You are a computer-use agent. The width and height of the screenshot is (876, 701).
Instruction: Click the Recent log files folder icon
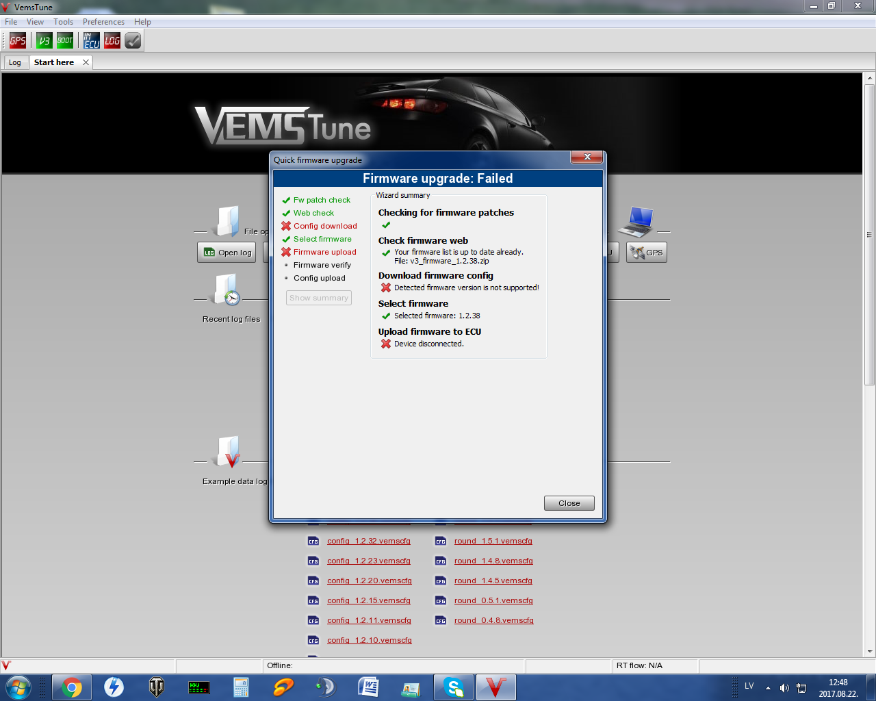coord(227,290)
